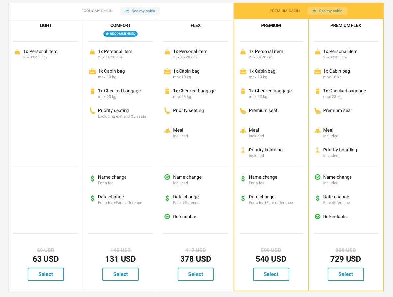Open See my cabin for Economy
The width and height of the screenshot is (393, 297).
click(x=140, y=11)
